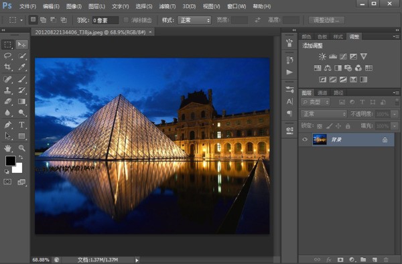Select the Lasso tool
Viewport: 402px width, 264px height.
pos(7,56)
